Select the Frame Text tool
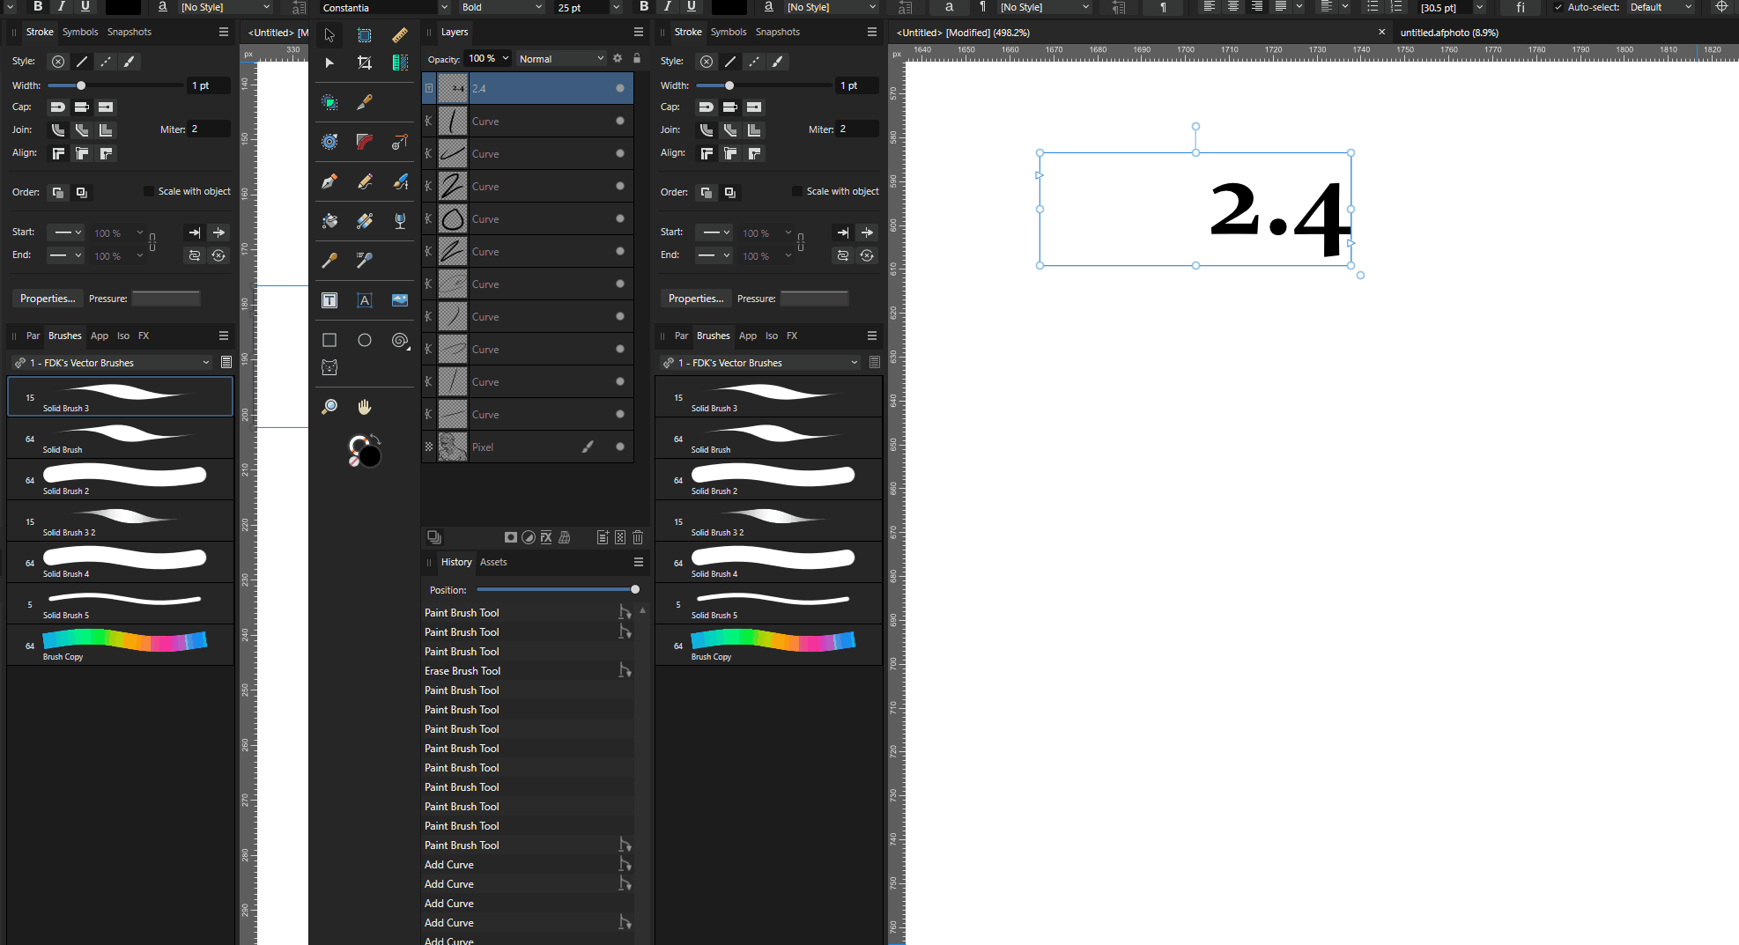 [329, 300]
